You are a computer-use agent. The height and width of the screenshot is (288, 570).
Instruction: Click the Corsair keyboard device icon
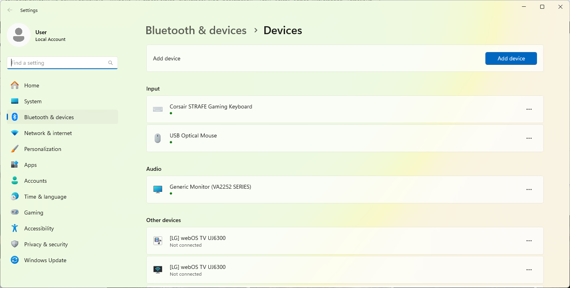[158, 109]
